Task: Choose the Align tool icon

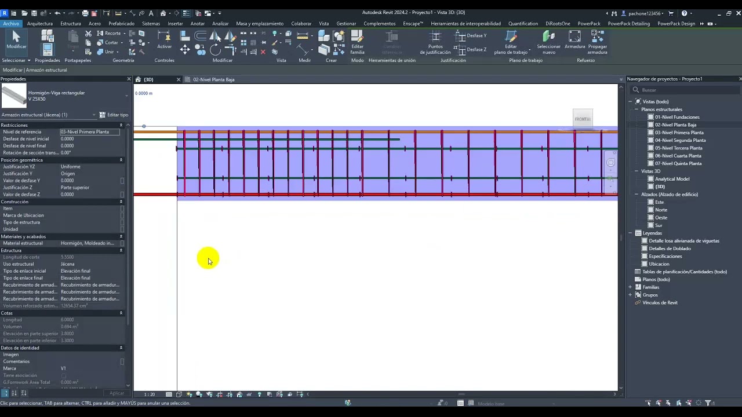Action: coord(185,36)
